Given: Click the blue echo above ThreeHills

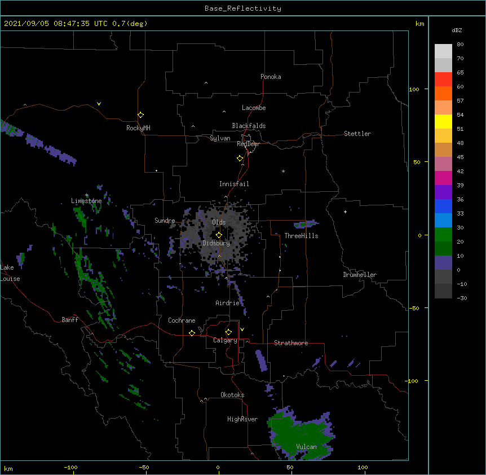Looking at the screenshot, I should click(306, 223).
